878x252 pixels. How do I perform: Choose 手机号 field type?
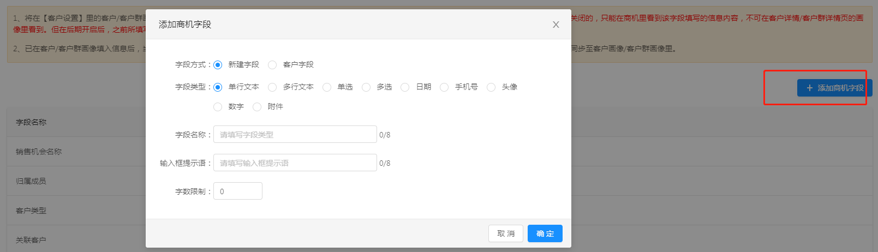pos(445,87)
